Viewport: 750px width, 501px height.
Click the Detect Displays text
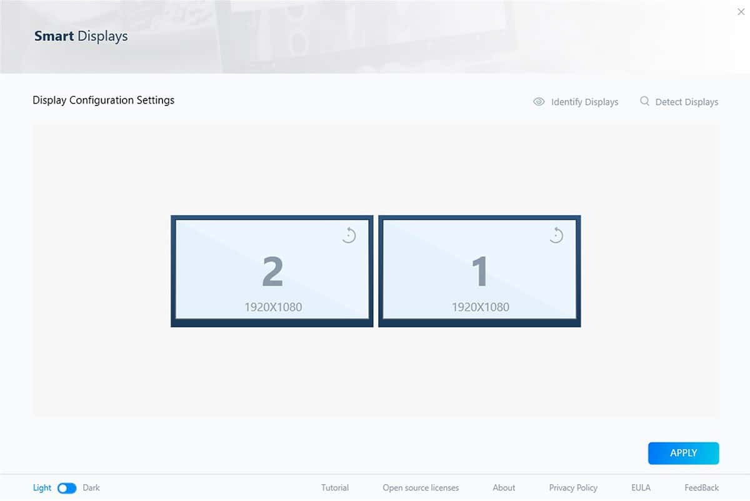pos(686,102)
